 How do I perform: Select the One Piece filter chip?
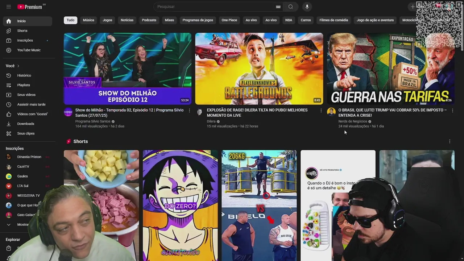229,20
